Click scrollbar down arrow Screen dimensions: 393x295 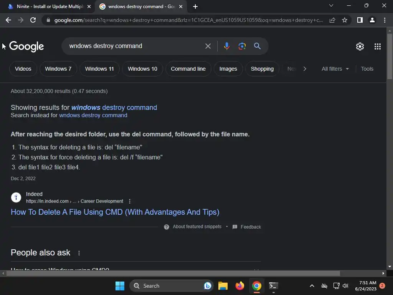point(390,267)
